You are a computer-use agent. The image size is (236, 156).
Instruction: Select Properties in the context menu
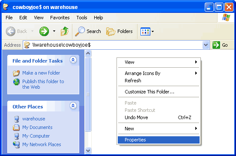click(x=158, y=140)
